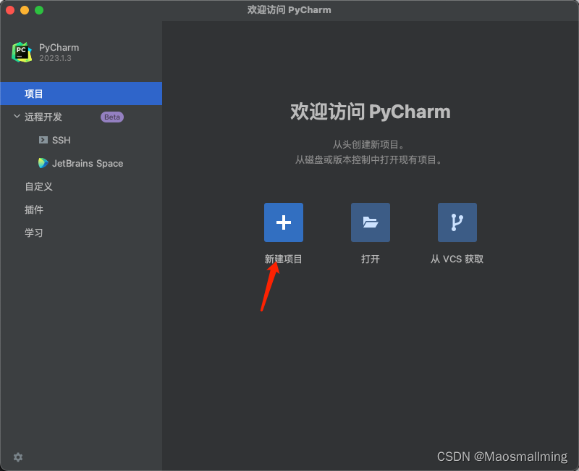
Task: Click the Get from VCS branch icon
Action: coord(457,222)
